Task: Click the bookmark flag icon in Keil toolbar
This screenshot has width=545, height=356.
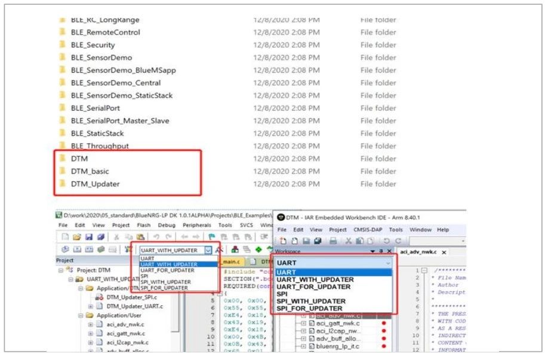Action: click(211, 237)
